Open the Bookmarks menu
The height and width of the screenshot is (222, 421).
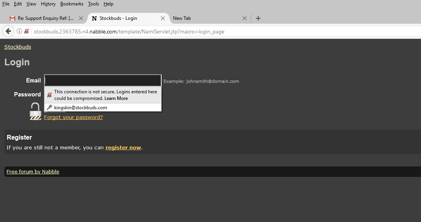[72, 4]
